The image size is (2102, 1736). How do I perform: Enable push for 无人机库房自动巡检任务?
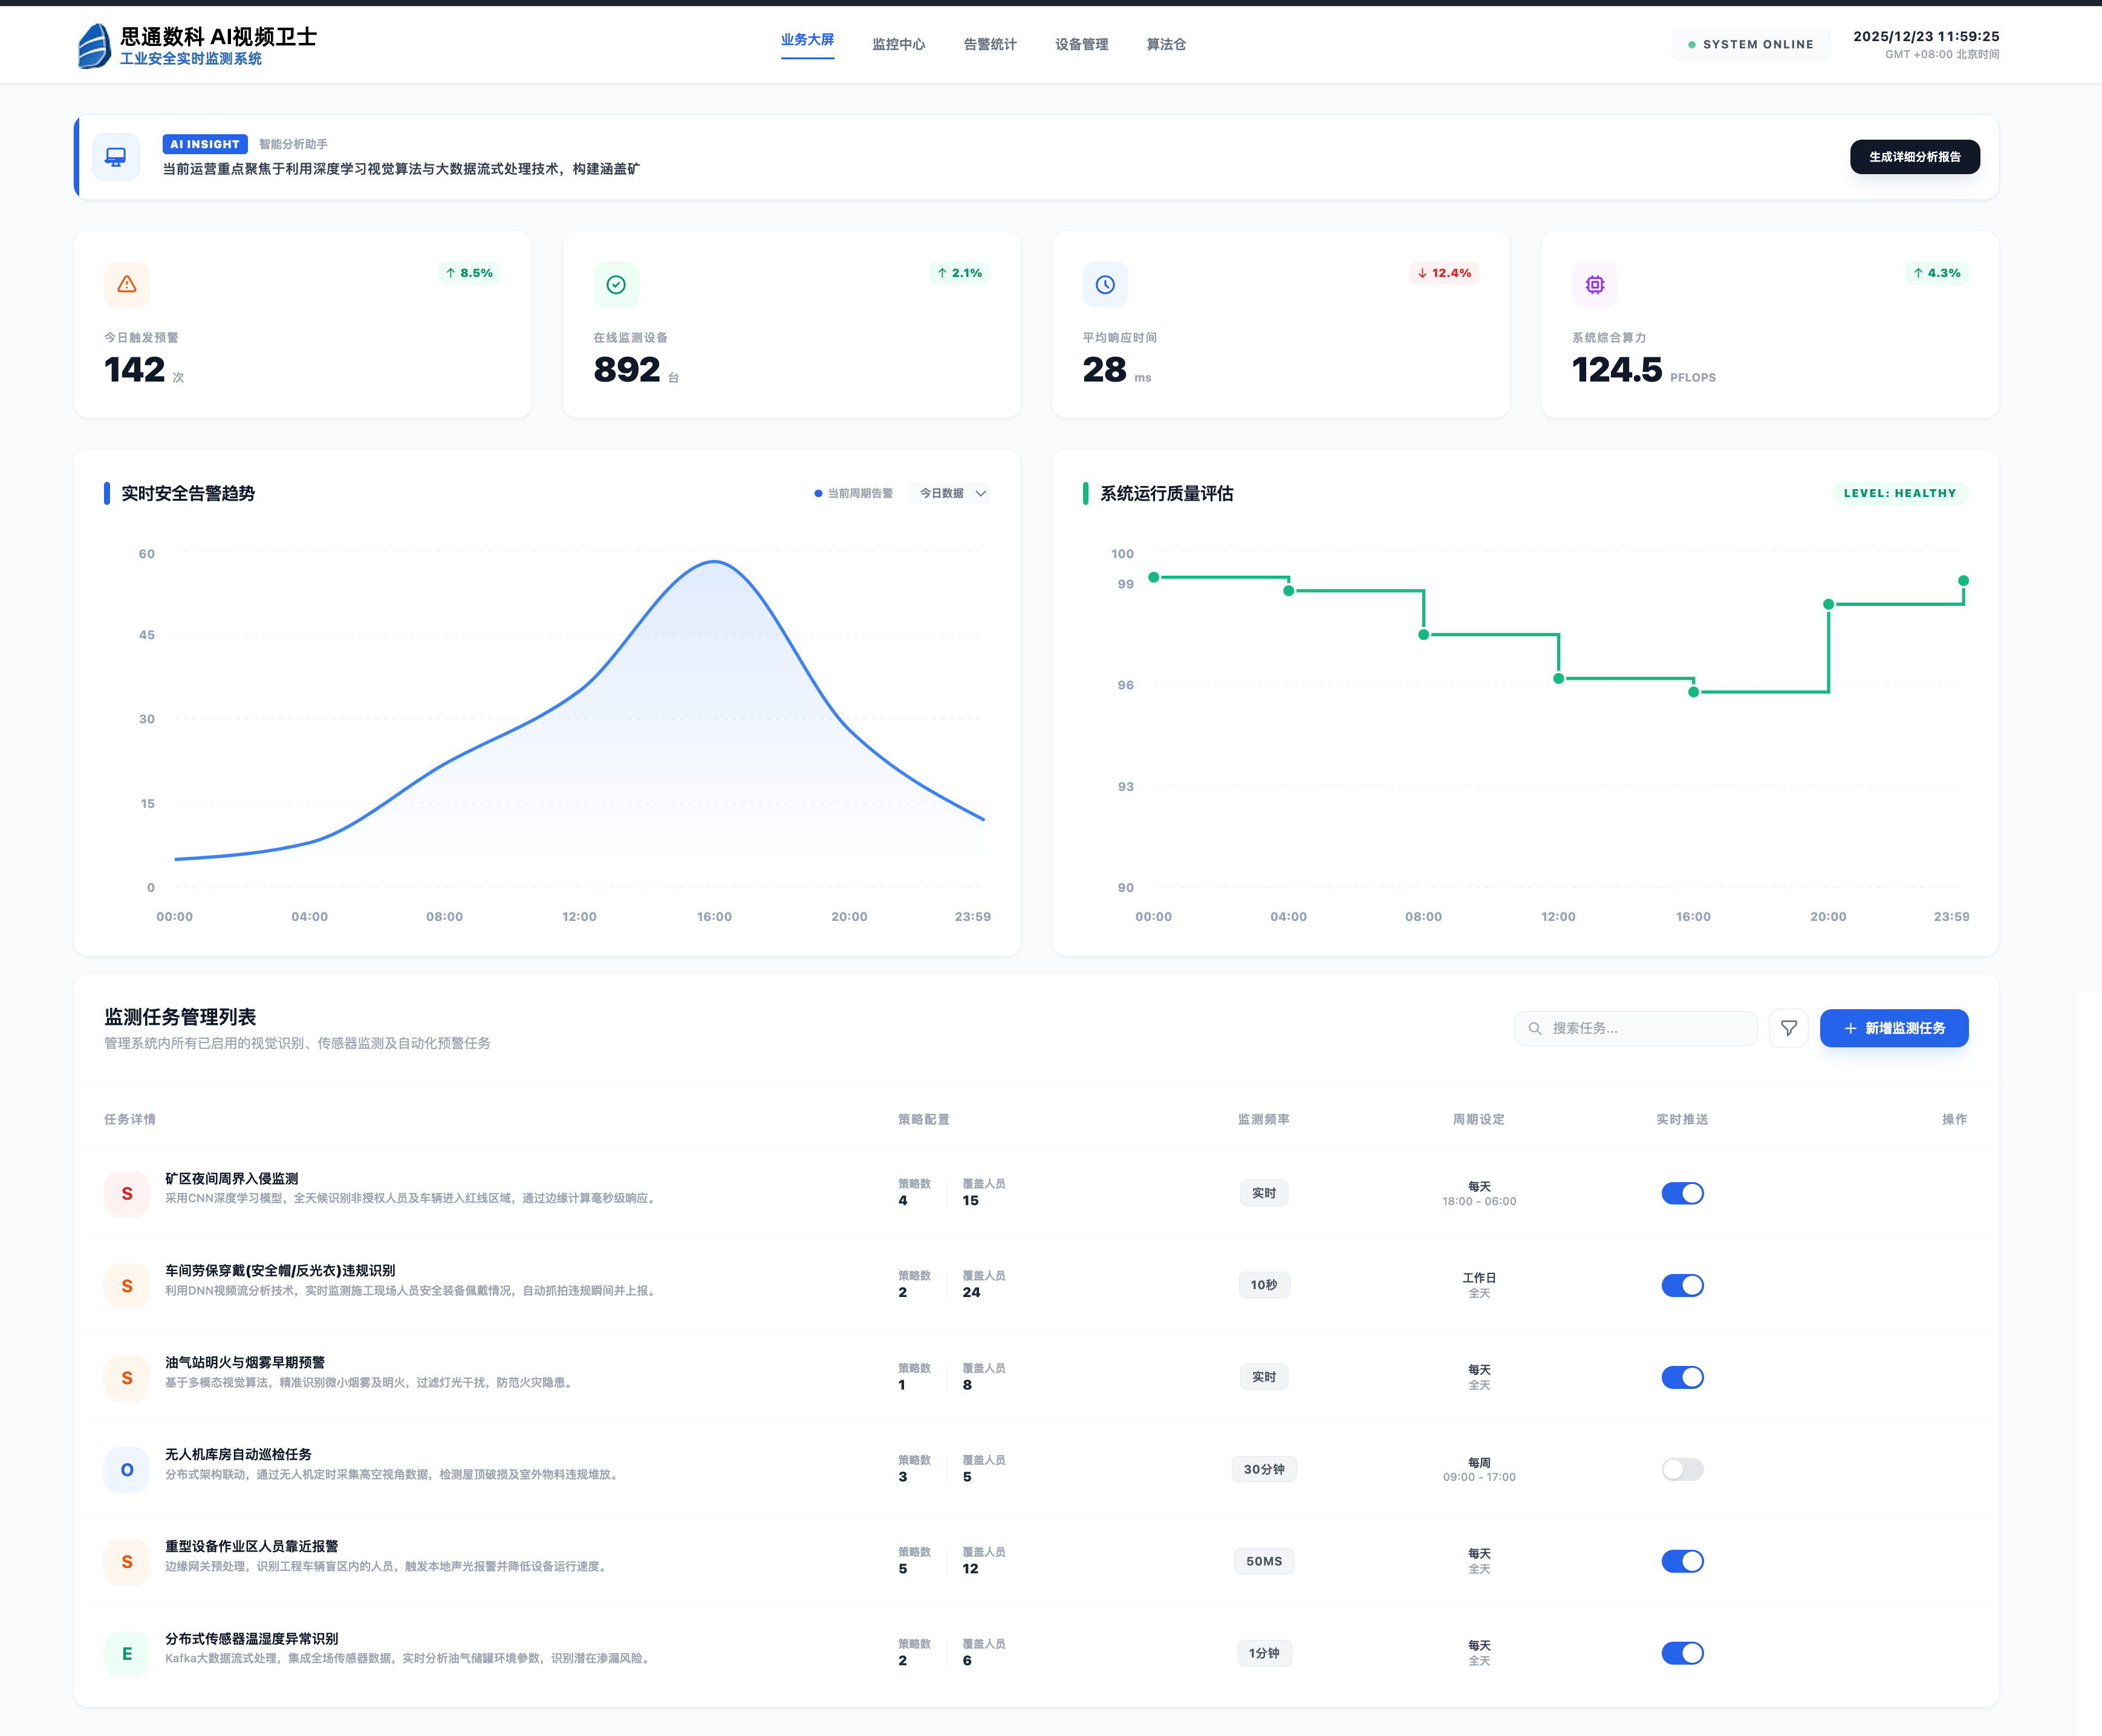click(1682, 1469)
